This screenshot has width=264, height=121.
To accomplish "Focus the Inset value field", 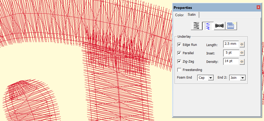I will (231, 53).
